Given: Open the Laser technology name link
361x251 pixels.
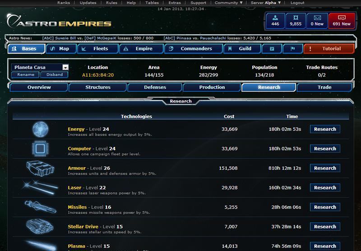Looking at the screenshot, I should click(x=74, y=188).
